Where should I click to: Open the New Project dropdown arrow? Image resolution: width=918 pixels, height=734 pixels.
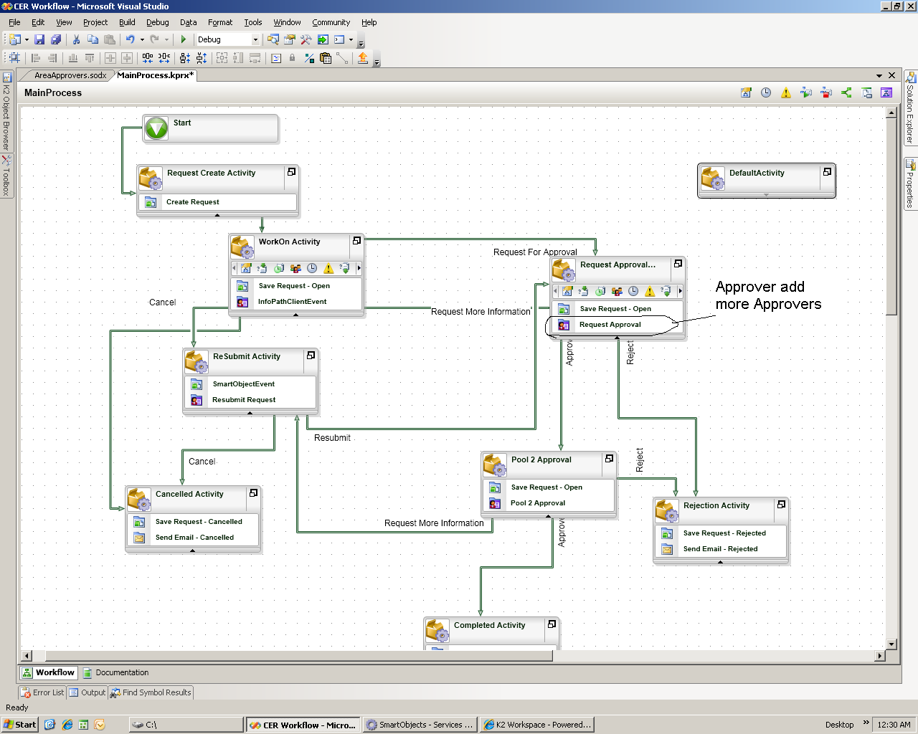pyautogui.click(x=27, y=39)
